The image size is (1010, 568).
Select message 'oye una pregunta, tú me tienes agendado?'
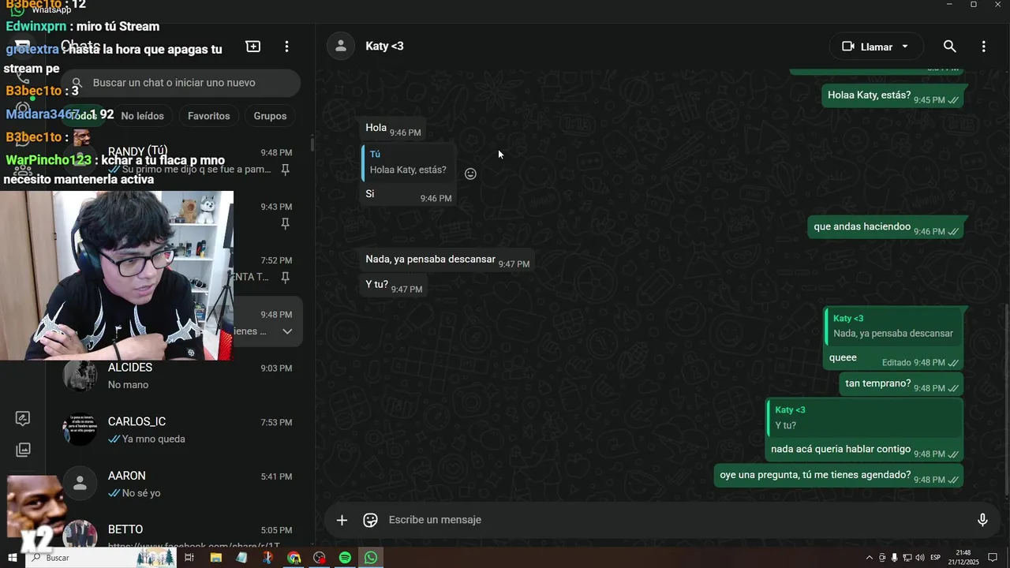[839, 476]
